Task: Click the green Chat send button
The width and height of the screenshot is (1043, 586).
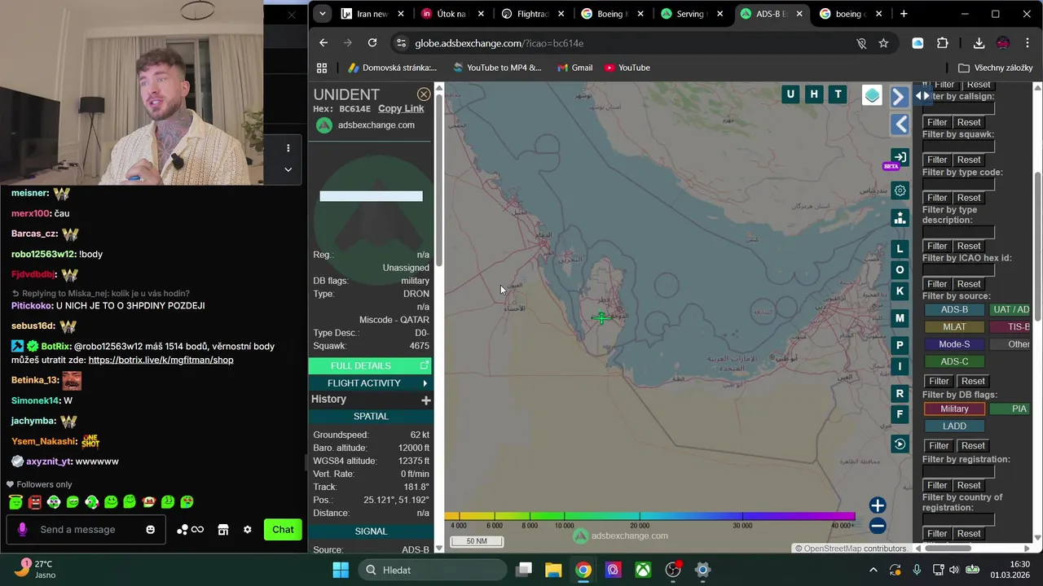Action: [x=283, y=530]
